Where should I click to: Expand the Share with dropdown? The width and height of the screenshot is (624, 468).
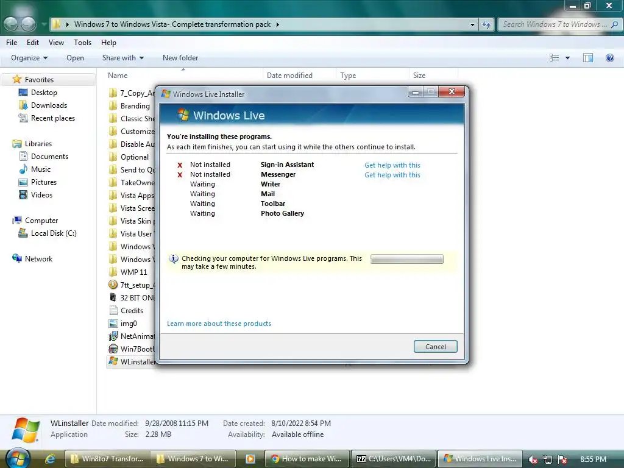[x=122, y=58]
